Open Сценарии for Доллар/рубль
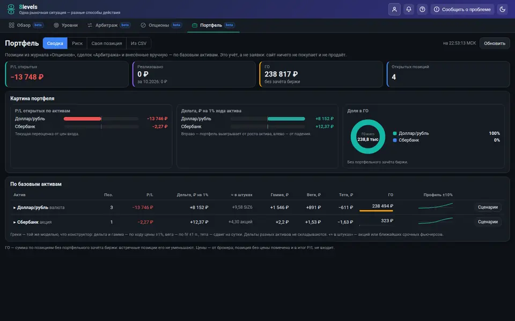The image size is (515, 321). [x=488, y=208]
